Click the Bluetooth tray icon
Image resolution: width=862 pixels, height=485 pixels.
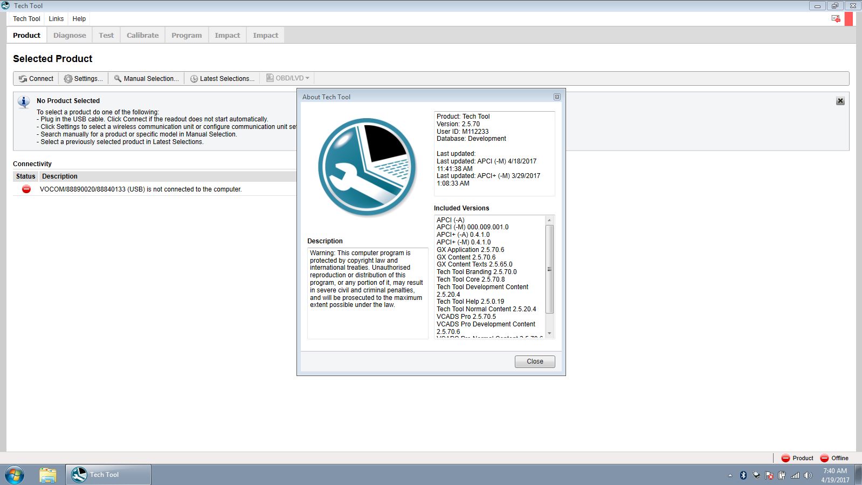point(743,475)
